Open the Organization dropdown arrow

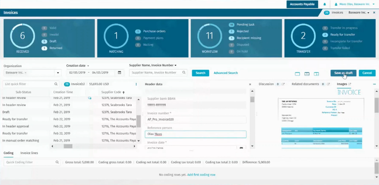coord(58,73)
